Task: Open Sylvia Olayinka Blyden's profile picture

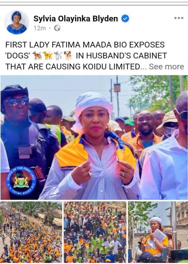Action: click(17, 23)
